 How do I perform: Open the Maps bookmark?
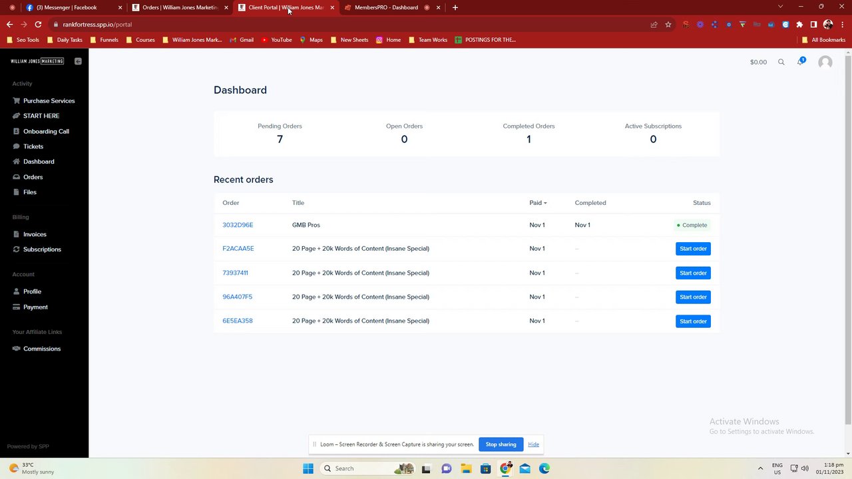tap(311, 40)
